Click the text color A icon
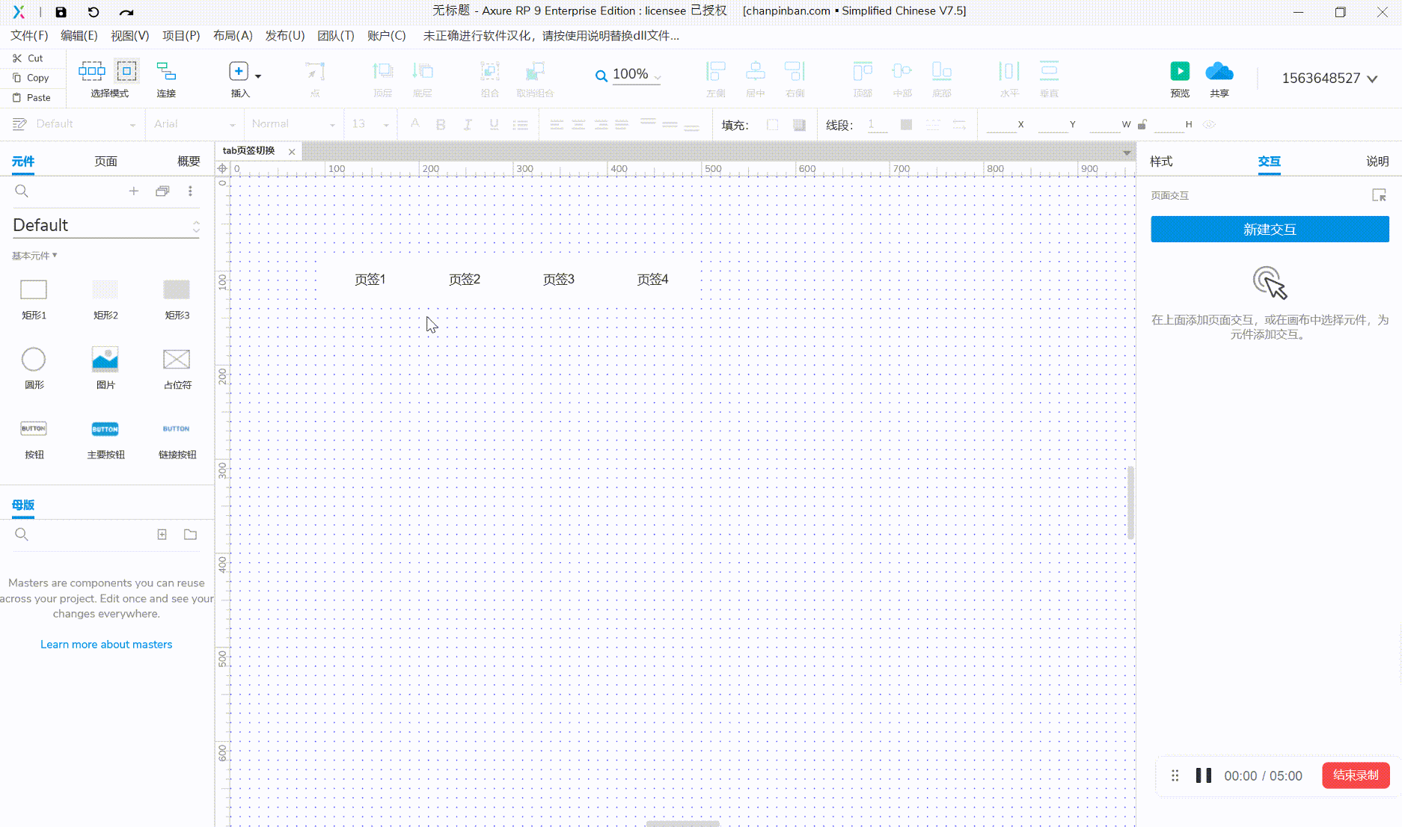1402x827 pixels. click(415, 124)
